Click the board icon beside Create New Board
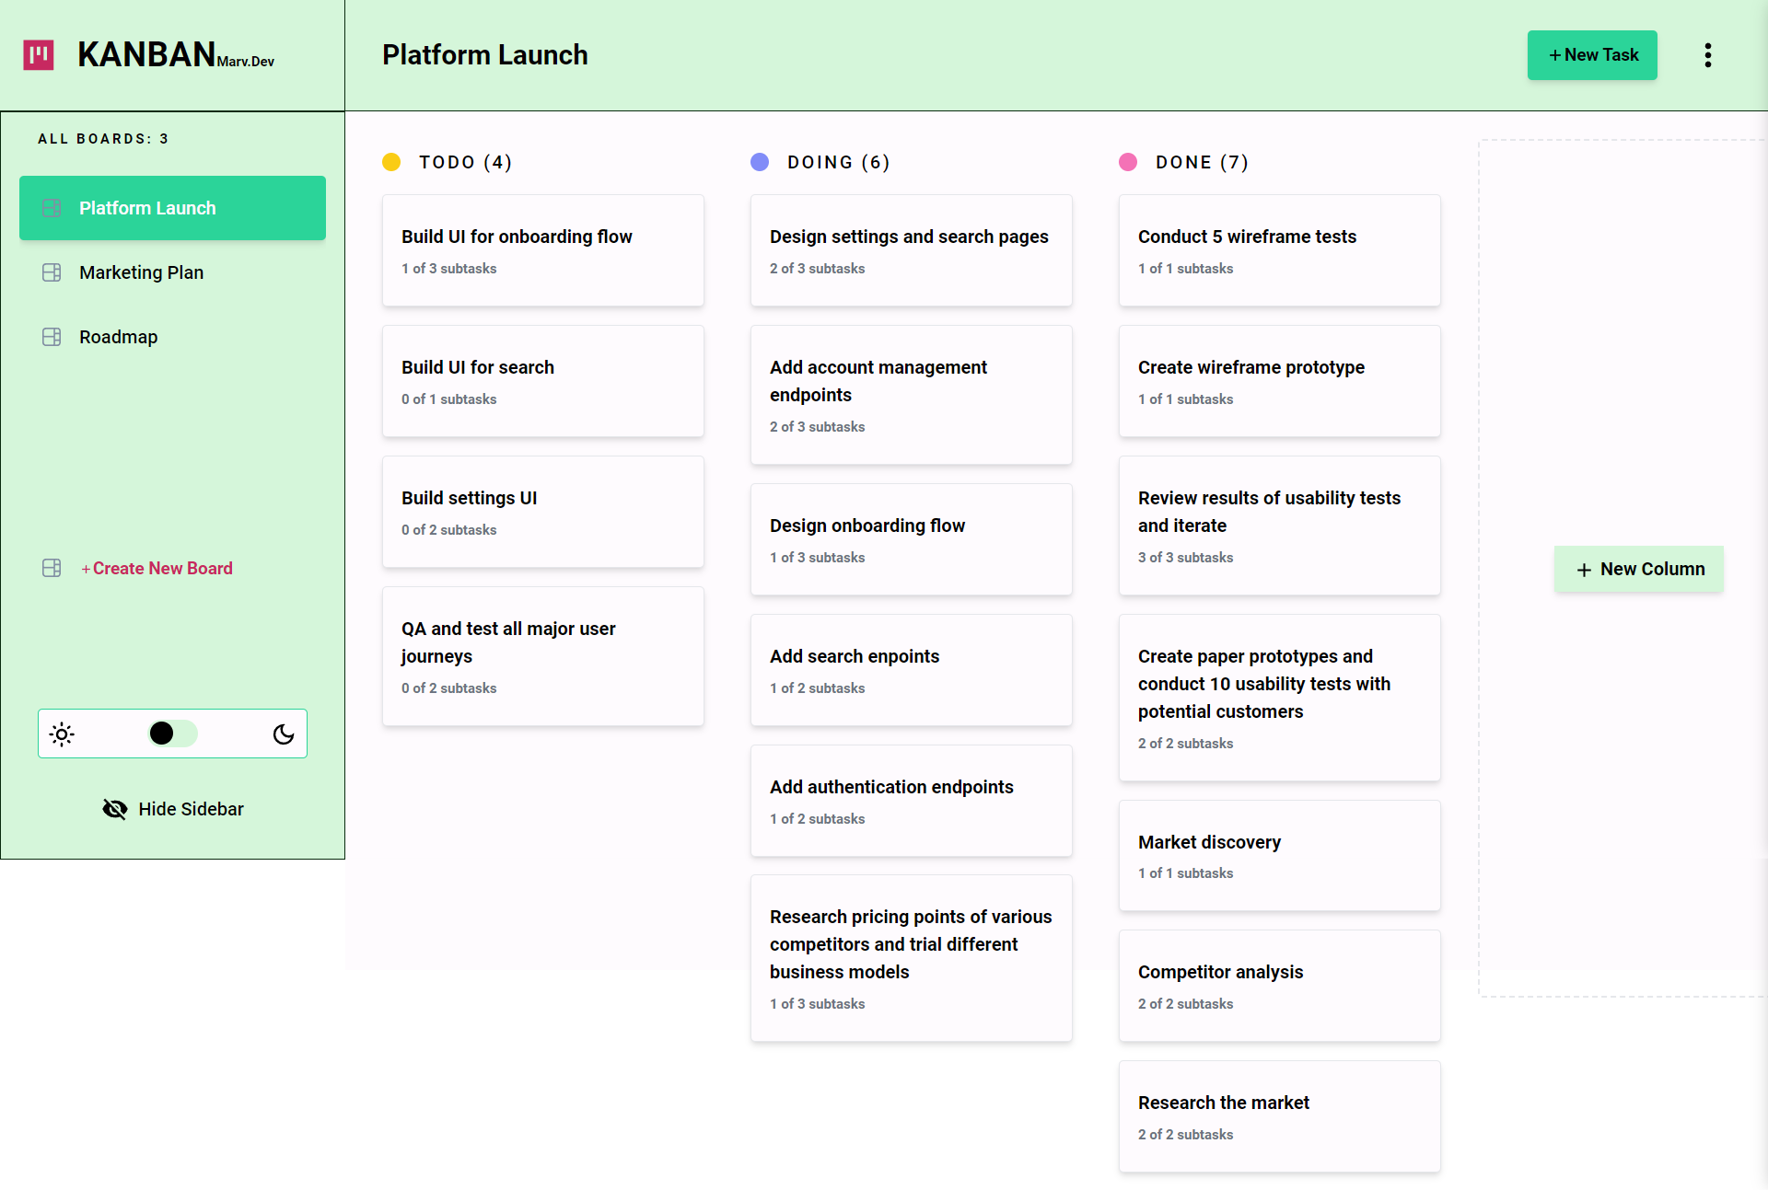 click(x=51, y=568)
